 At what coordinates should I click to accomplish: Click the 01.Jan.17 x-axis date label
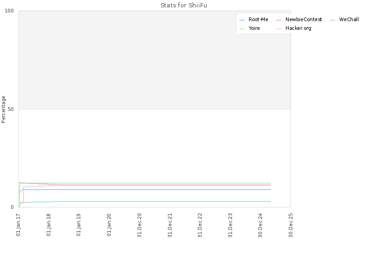[x=18, y=225]
